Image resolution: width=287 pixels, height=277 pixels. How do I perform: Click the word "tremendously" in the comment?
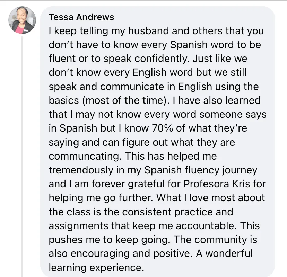pos(81,170)
